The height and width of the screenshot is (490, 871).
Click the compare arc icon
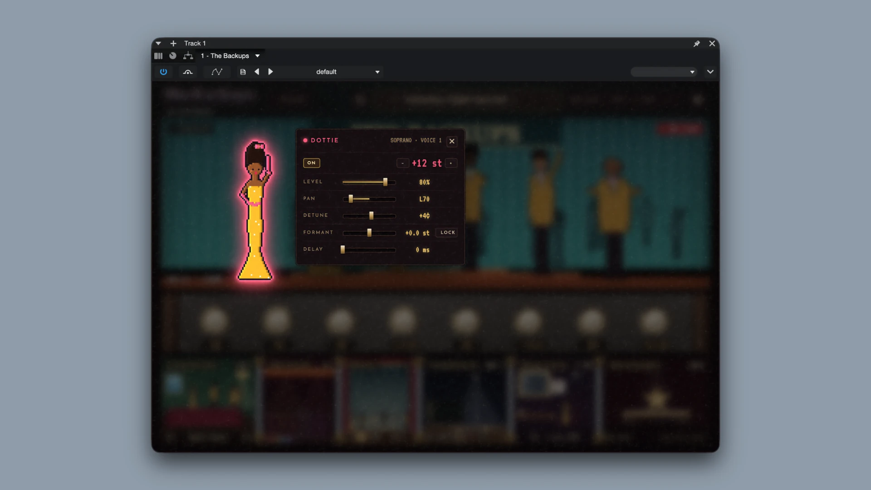point(188,72)
